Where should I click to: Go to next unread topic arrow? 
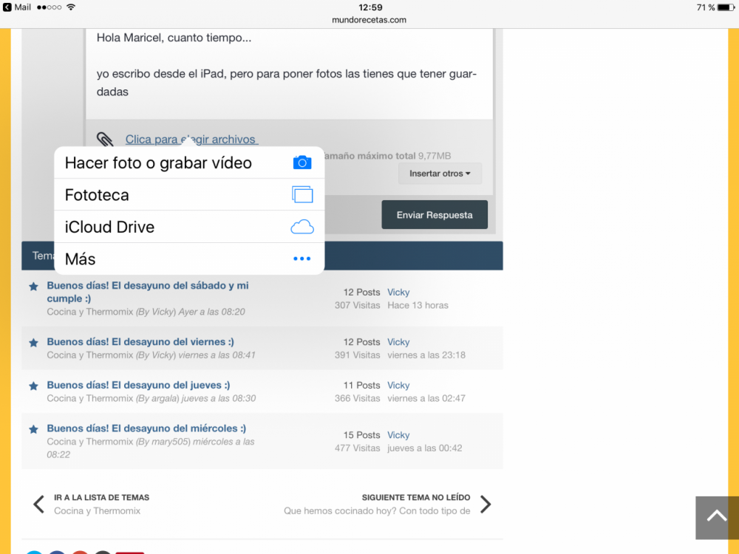[486, 505]
